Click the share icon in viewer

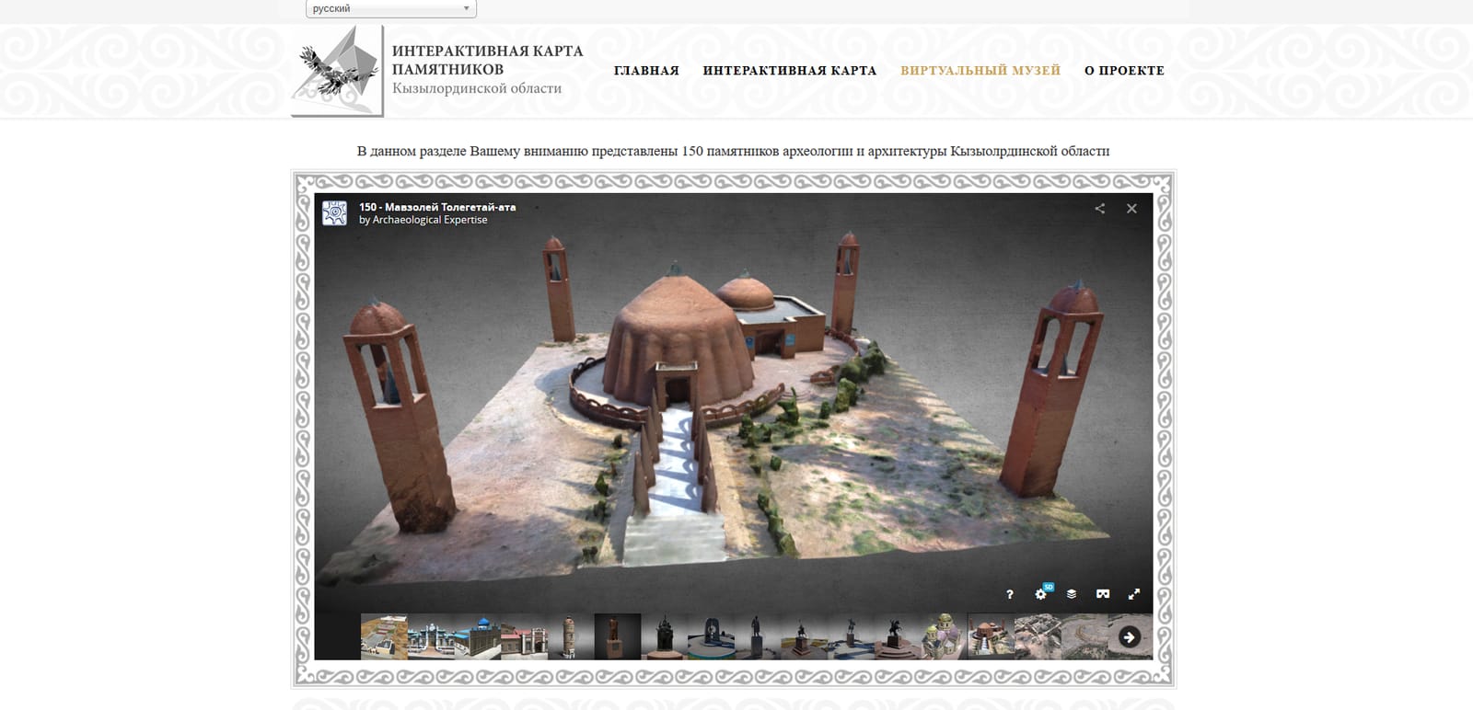[x=1099, y=209]
